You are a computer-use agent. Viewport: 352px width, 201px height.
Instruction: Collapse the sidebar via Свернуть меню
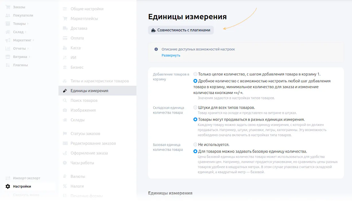coord(26,194)
